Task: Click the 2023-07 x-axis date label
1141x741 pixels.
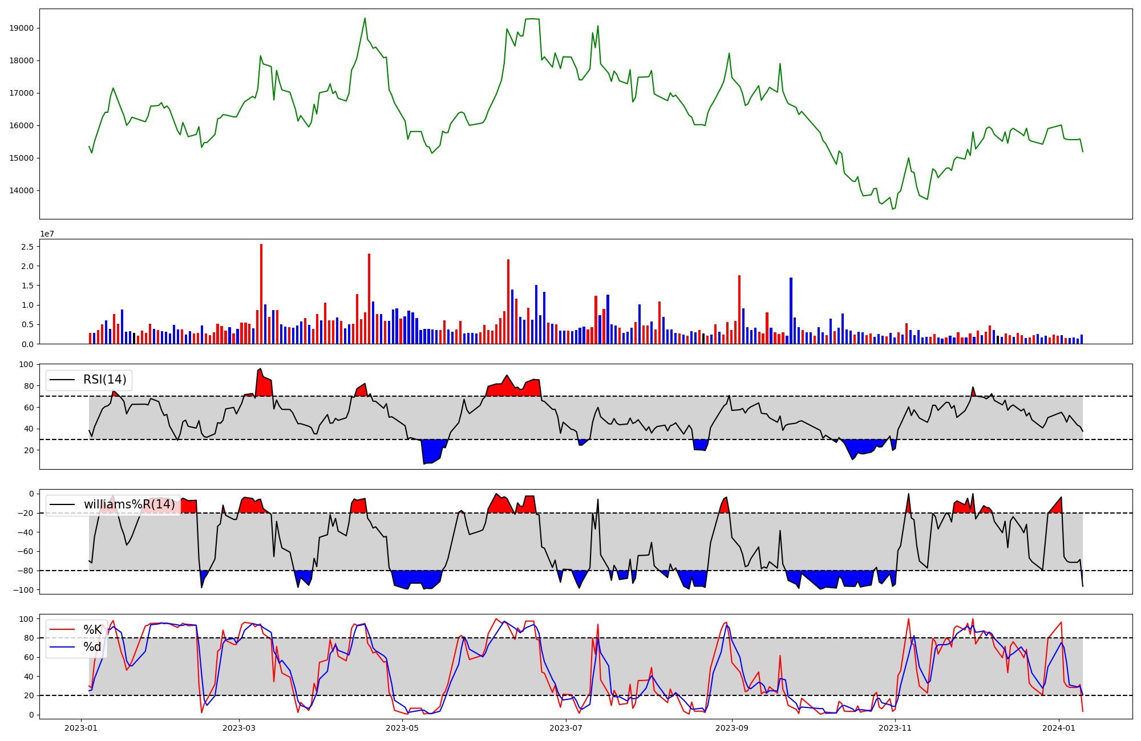Action: 565,728
